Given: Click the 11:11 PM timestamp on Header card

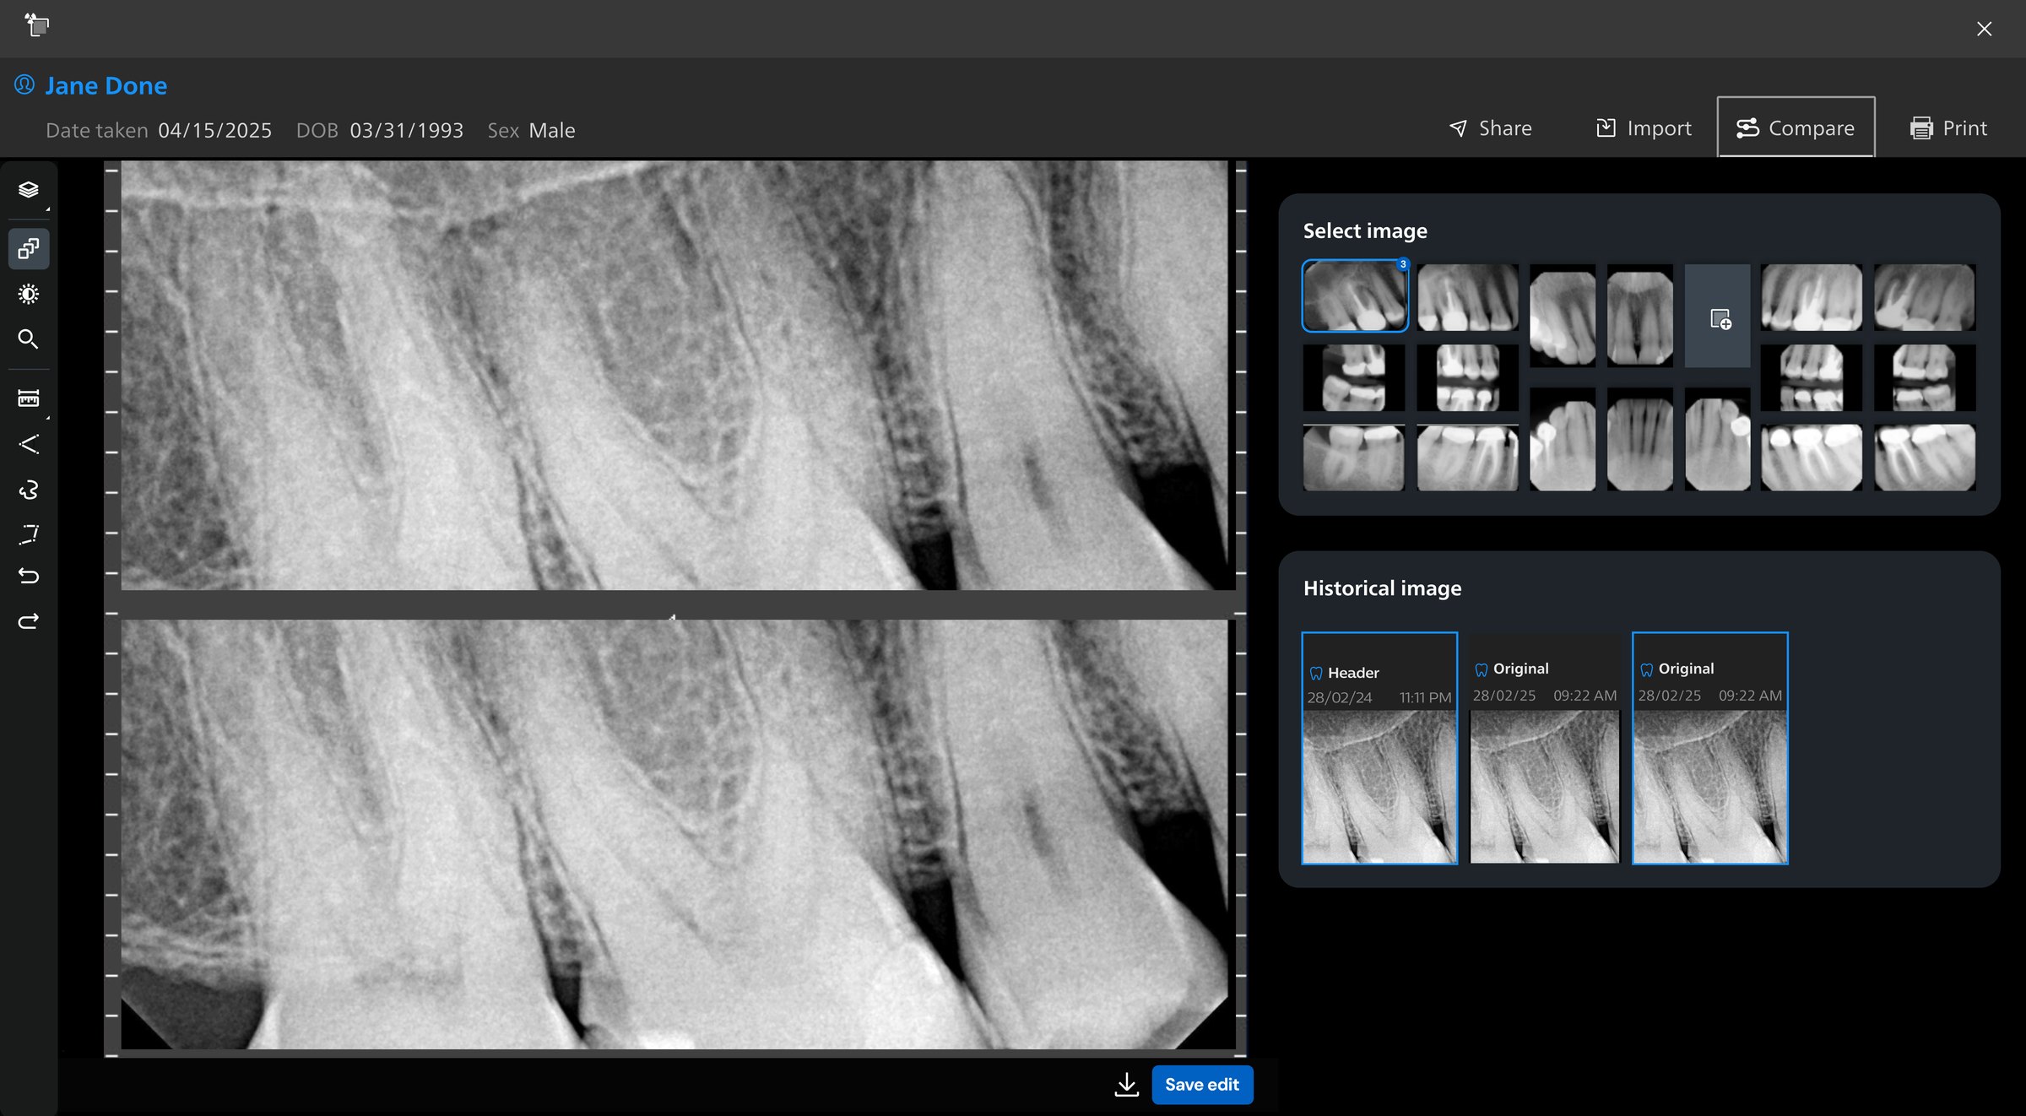Looking at the screenshot, I should pyautogui.click(x=1425, y=697).
